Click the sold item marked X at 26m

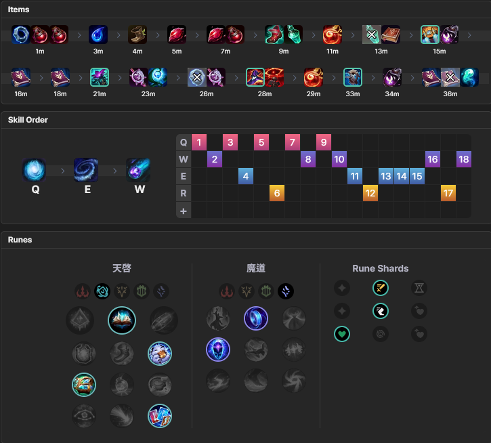[197, 77]
